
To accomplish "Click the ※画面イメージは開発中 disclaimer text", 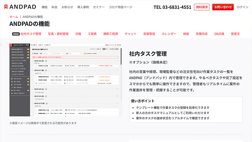I will click(43, 123).
